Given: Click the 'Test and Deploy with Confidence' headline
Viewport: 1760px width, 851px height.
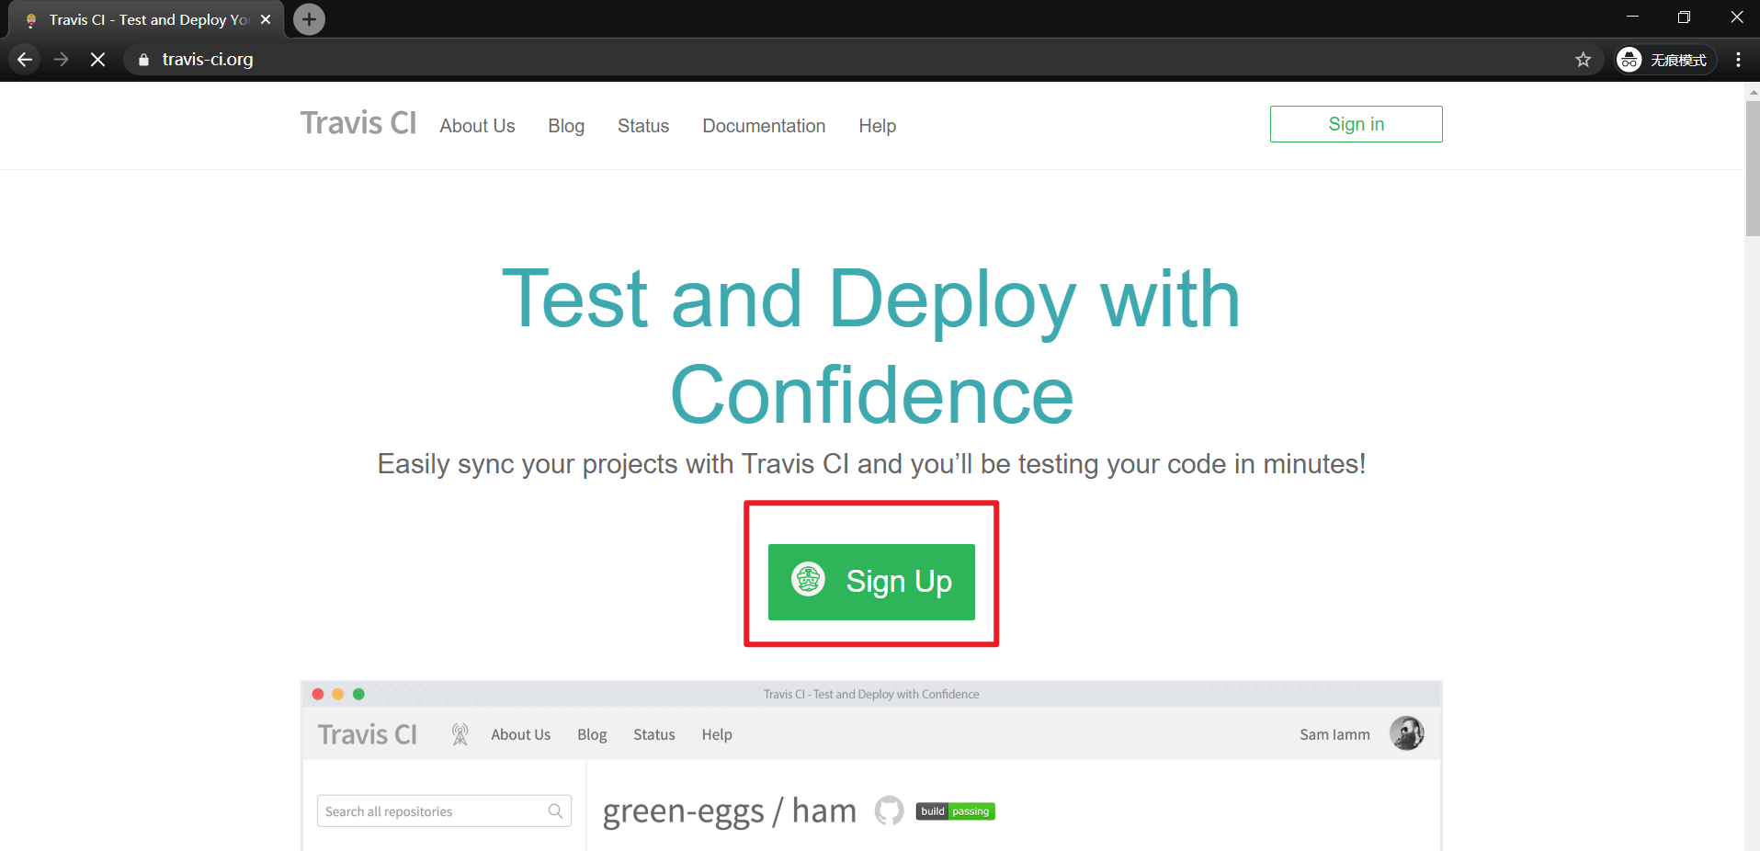Looking at the screenshot, I should tap(871, 346).
